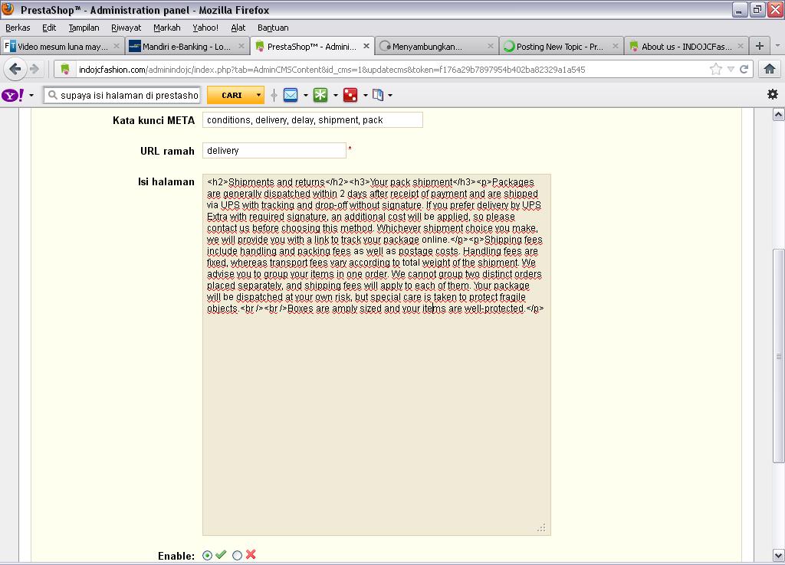Viewport: 785px width, 565px height.
Task: Close the Mandiri e-Banking tab
Action: click(x=241, y=46)
